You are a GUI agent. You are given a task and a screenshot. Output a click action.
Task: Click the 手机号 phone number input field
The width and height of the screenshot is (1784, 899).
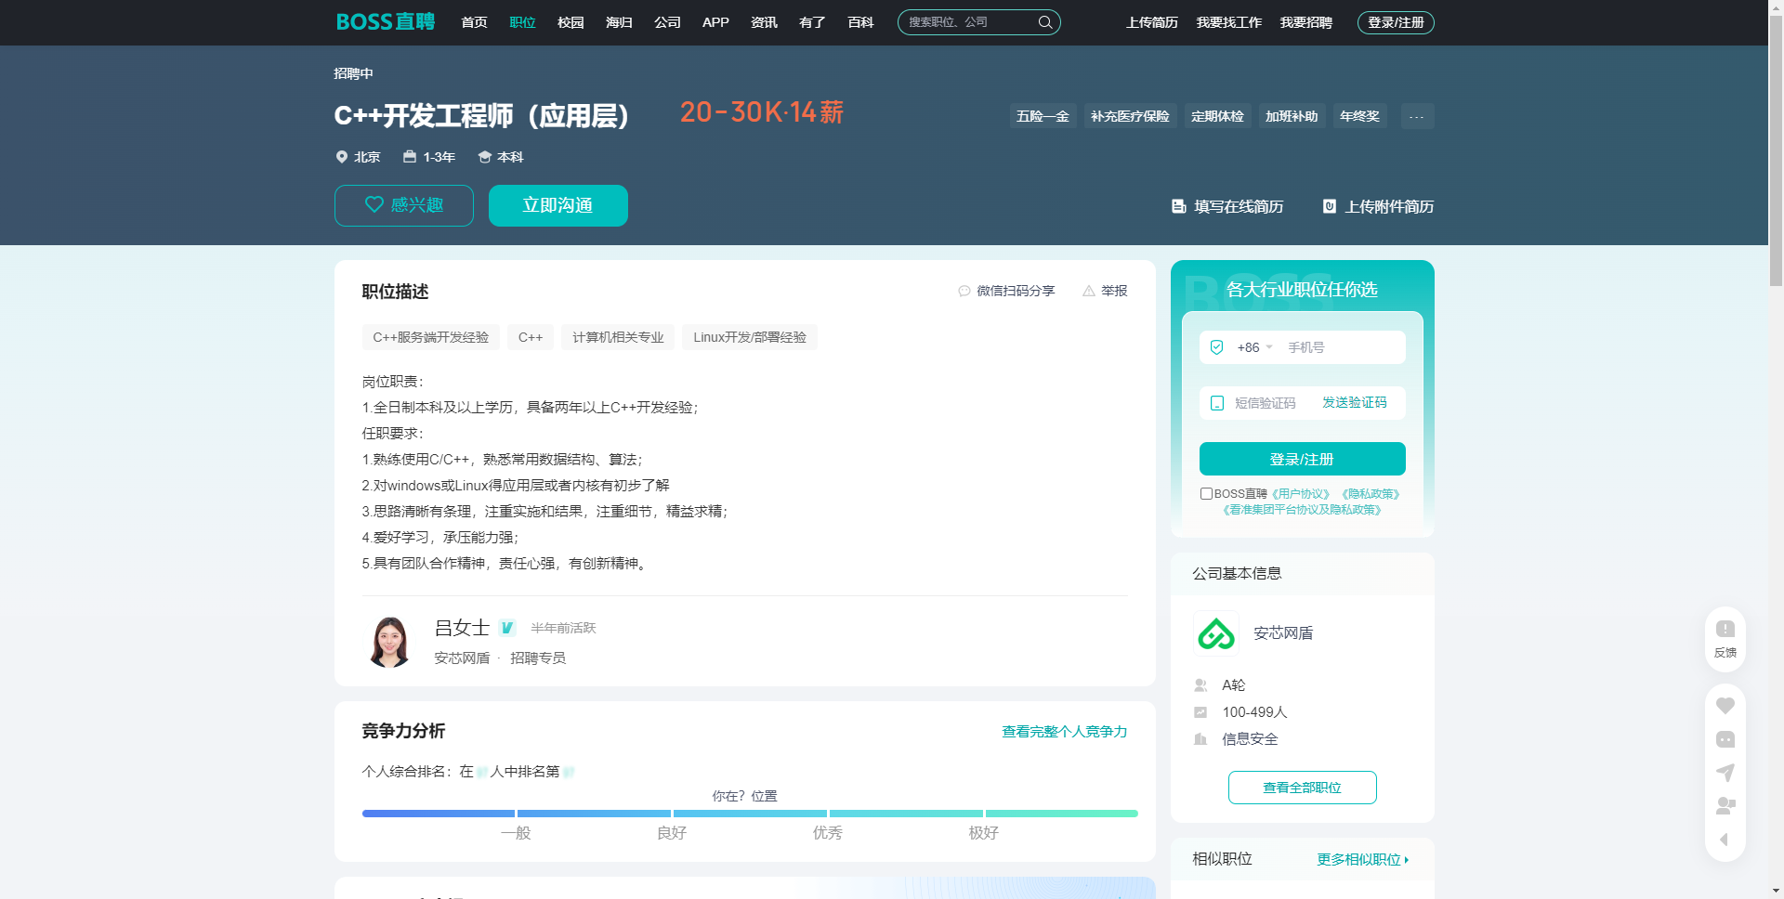[x=1341, y=347]
